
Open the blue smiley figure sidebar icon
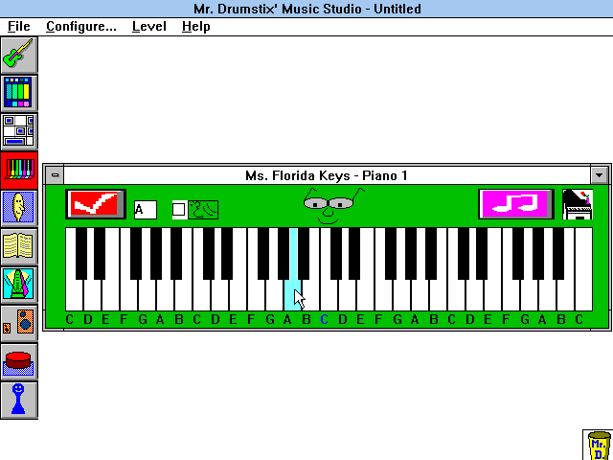tap(19, 400)
